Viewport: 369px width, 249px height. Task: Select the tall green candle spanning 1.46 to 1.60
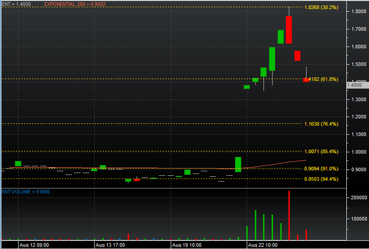272,59
